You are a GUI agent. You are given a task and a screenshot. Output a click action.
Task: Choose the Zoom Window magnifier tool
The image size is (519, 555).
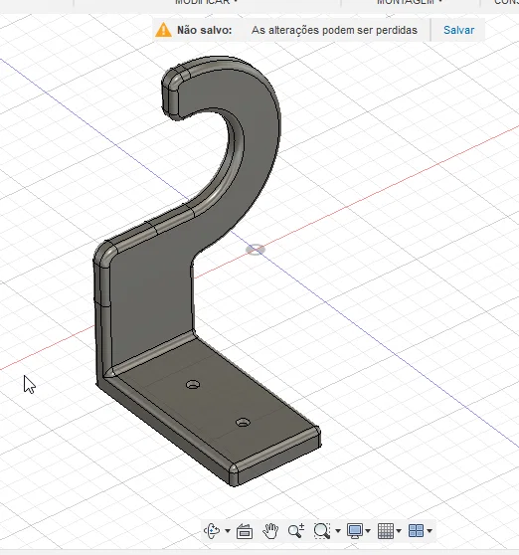pos(322,530)
